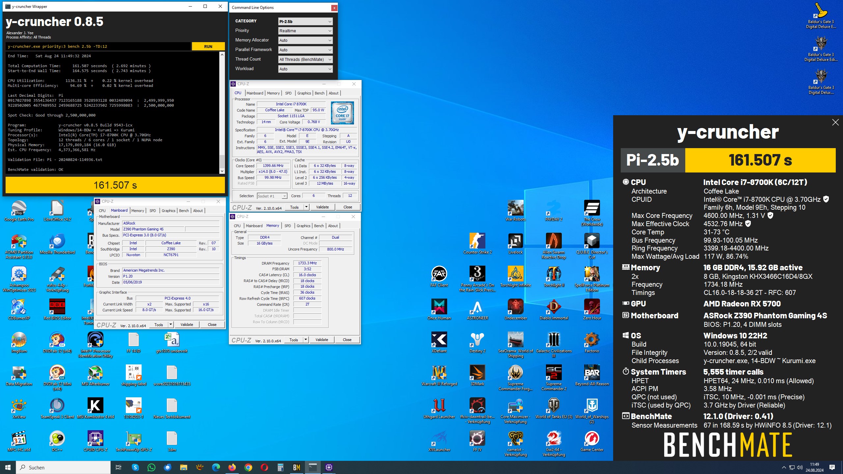
Task: Open About tab in CPU-Z Mainboard window
Action: (198, 211)
